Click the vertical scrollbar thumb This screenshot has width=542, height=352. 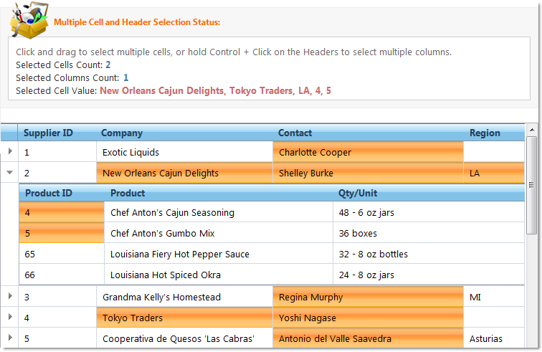click(x=531, y=184)
